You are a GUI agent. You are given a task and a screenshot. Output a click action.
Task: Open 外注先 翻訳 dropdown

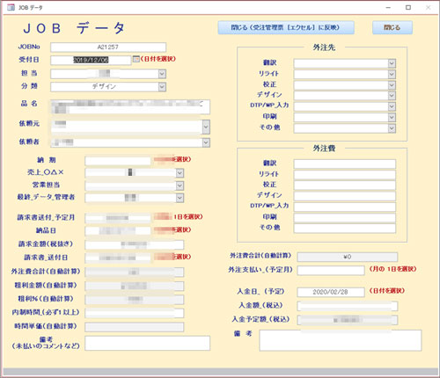click(392, 63)
